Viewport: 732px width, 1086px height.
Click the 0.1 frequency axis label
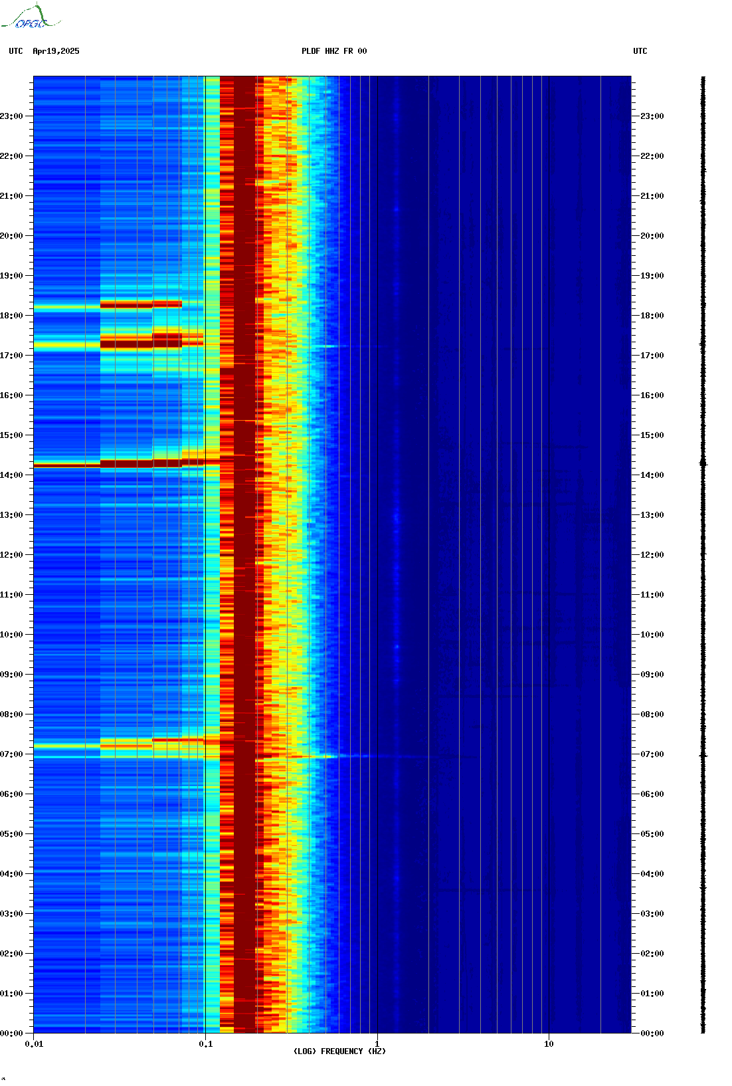206,1044
